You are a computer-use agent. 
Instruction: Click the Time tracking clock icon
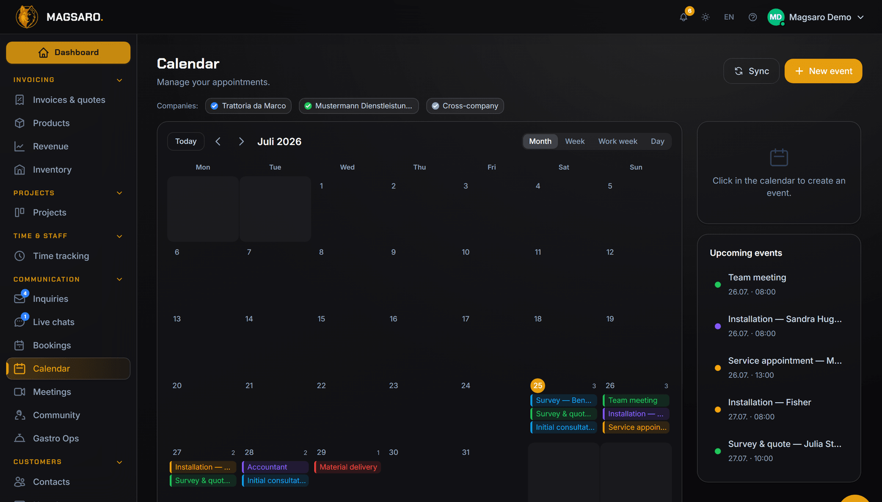(x=20, y=256)
